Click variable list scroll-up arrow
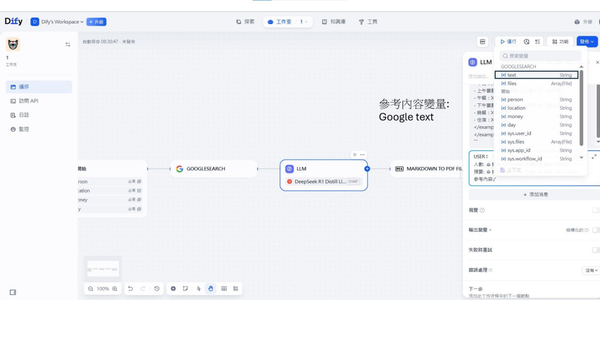 coord(582,67)
